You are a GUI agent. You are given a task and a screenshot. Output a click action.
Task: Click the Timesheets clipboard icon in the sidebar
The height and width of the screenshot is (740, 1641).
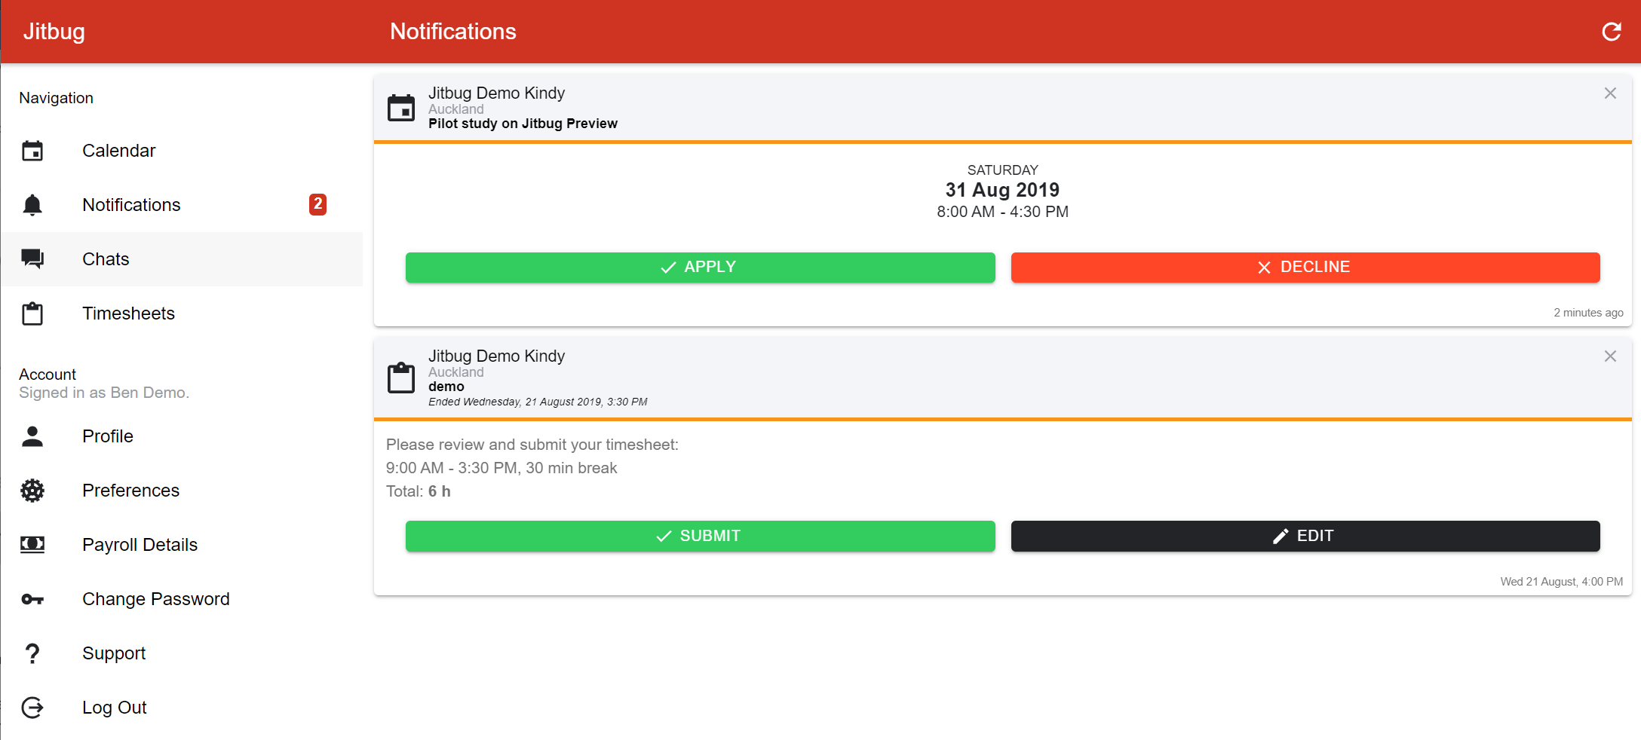[x=32, y=313]
